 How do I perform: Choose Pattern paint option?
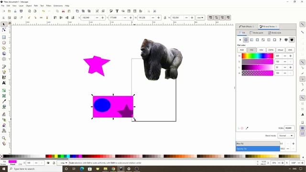point(269,40)
